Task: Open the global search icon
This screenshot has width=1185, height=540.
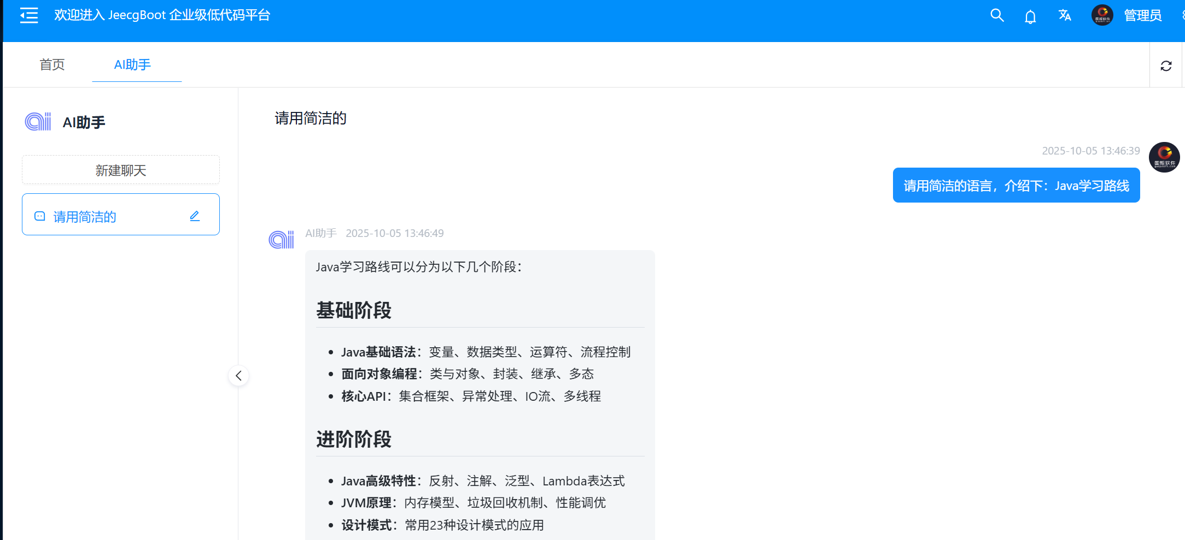Action: pos(996,15)
